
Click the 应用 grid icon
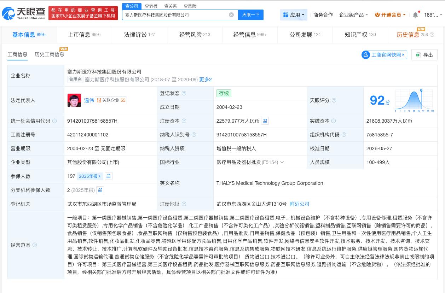coord(286,15)
